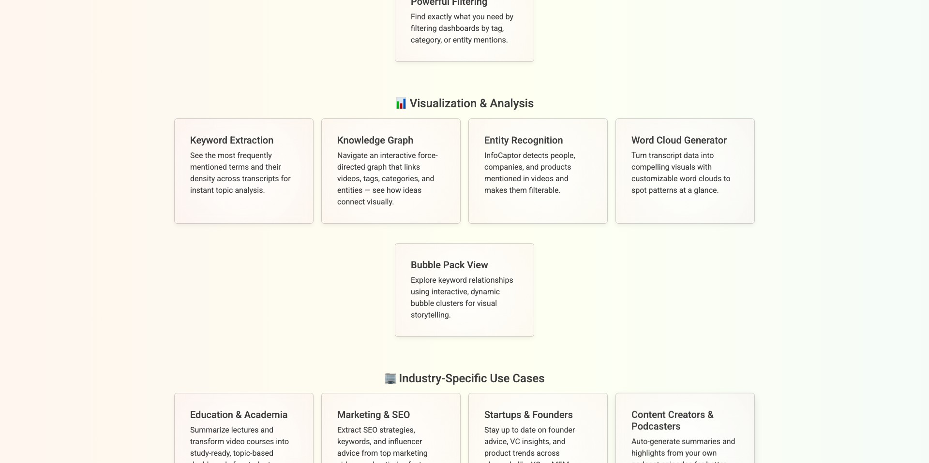
Task: Click the bar chart emoji beside Visualization & Analysis
Action: (x=401, y=103)
